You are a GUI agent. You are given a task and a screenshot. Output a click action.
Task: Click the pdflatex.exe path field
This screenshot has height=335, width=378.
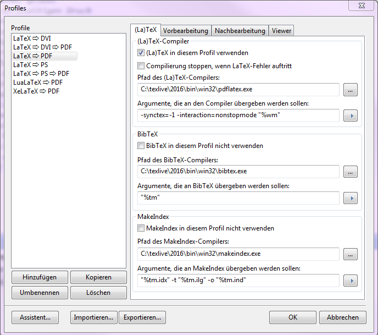coord(238,89)
